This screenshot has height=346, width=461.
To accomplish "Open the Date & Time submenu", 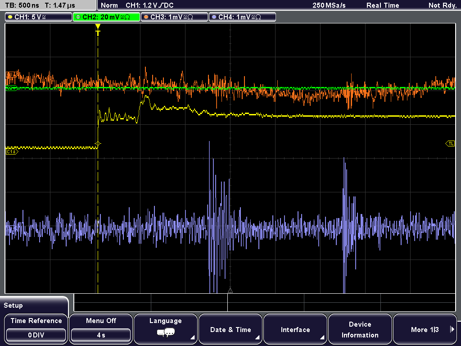I will pos(230,329).
